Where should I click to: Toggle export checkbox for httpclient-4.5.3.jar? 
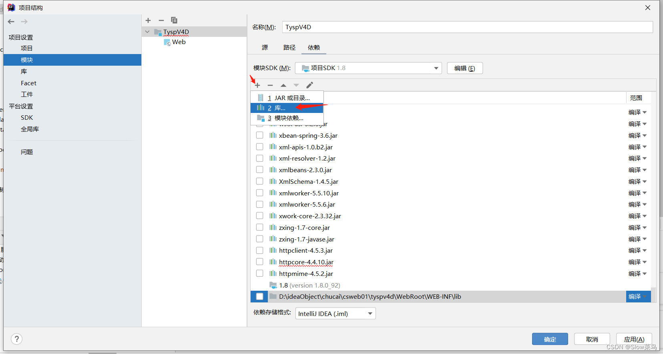click(260, 250)
